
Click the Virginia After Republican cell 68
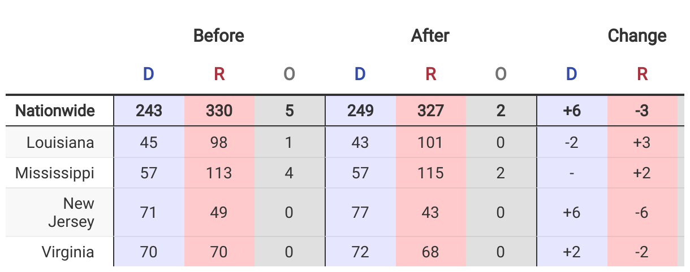click(x=430, y=252)
